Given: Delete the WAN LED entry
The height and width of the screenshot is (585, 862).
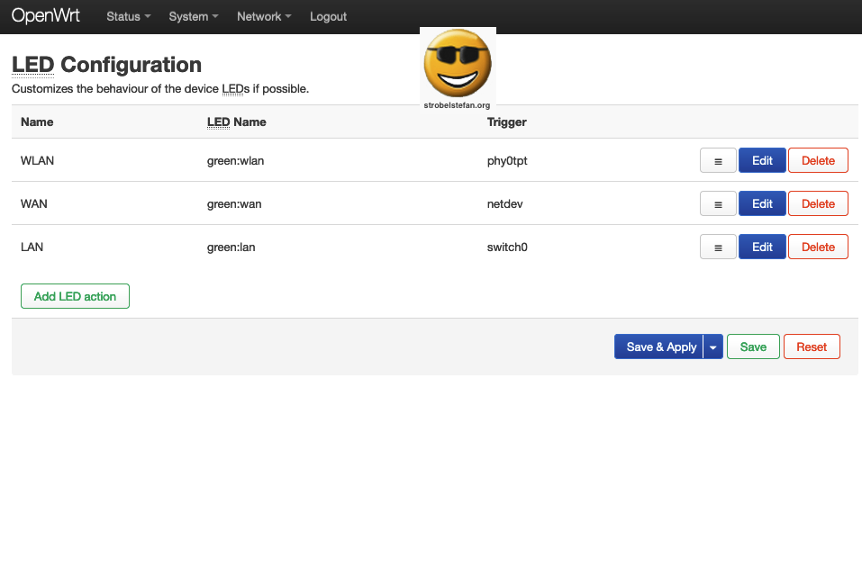Looking at the screenshot, I should 818,204.
